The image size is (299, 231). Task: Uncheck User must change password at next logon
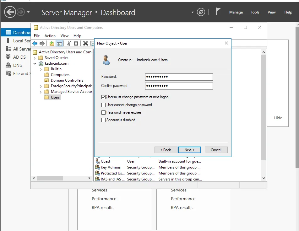point(103,97)
